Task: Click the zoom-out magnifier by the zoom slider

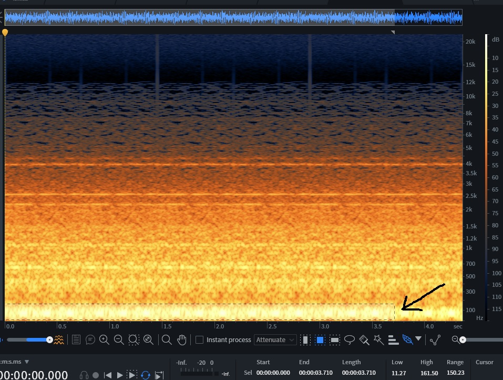Action: (x=455, y=339)
